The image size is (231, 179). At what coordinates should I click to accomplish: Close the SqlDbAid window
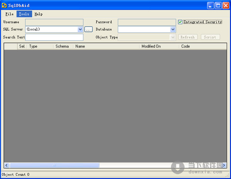(x=226, y=6)
